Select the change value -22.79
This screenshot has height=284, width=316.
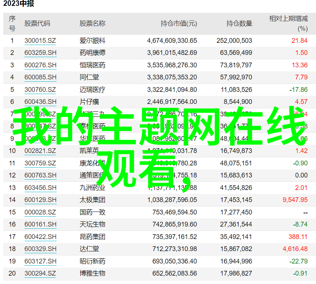(x=298, y=261)
